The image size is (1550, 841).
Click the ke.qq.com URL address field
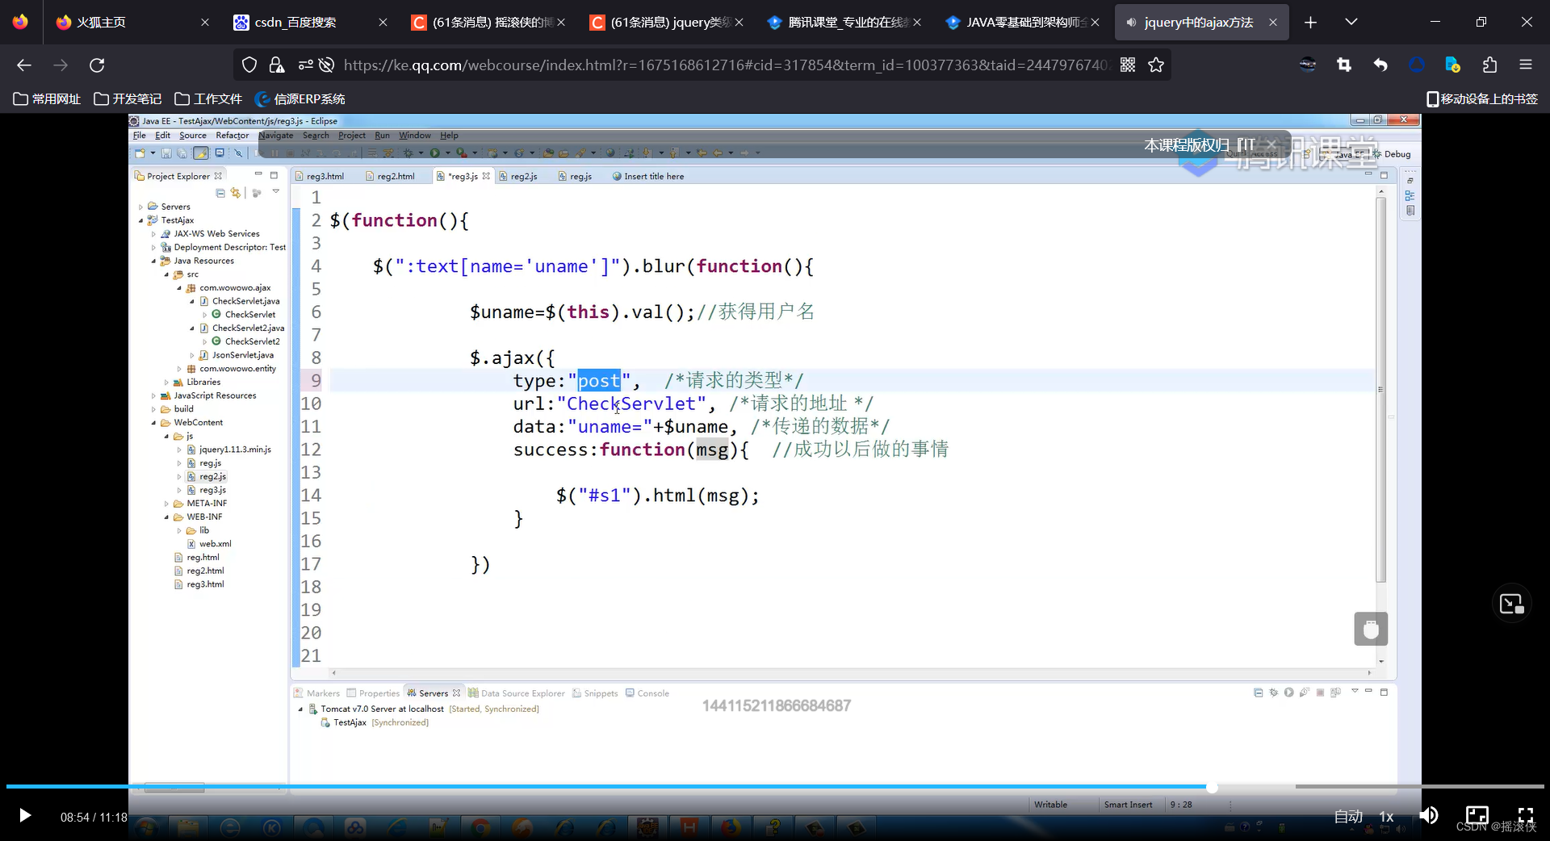click(727, 65)
